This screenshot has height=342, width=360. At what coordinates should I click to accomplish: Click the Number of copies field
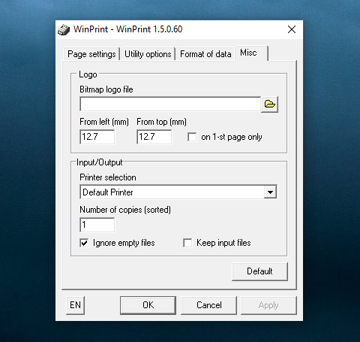[x=97, y=225]
